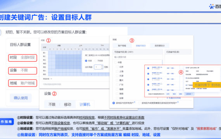Uncheck third plan row in batch list

coord(148,79)
